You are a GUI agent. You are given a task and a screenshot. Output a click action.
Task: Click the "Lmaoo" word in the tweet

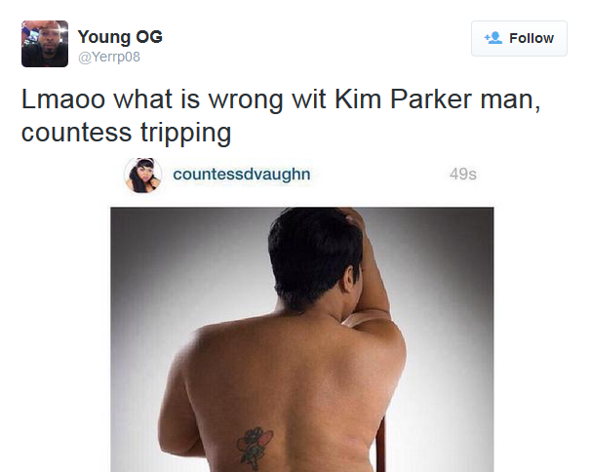pyautogui.click(x=63, y=99)
